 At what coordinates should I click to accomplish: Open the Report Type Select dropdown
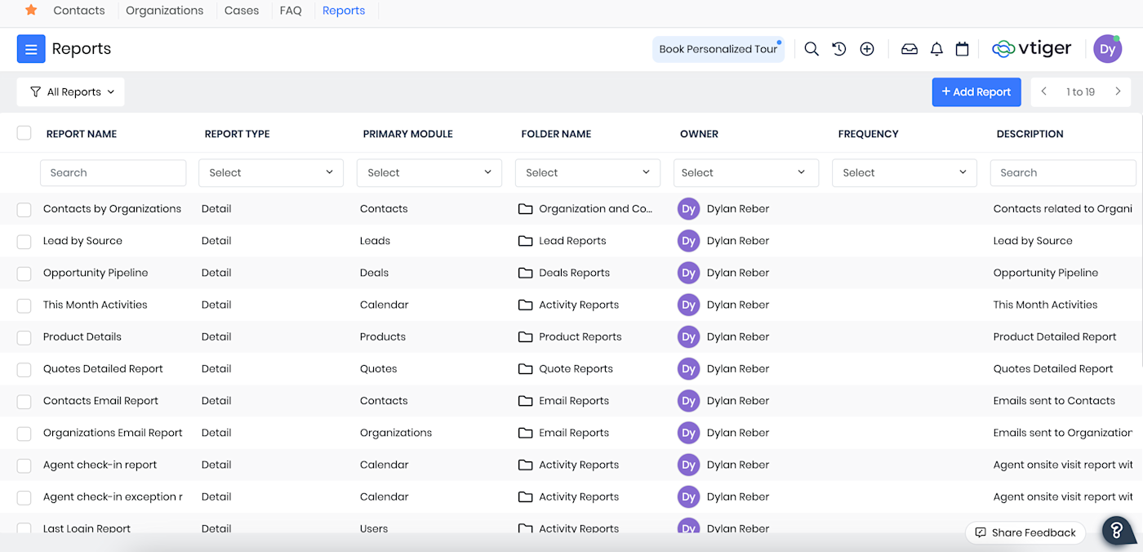click(271, 173)
